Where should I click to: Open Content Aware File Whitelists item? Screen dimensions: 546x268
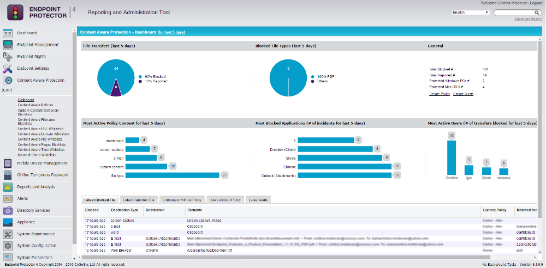(41, 139)
